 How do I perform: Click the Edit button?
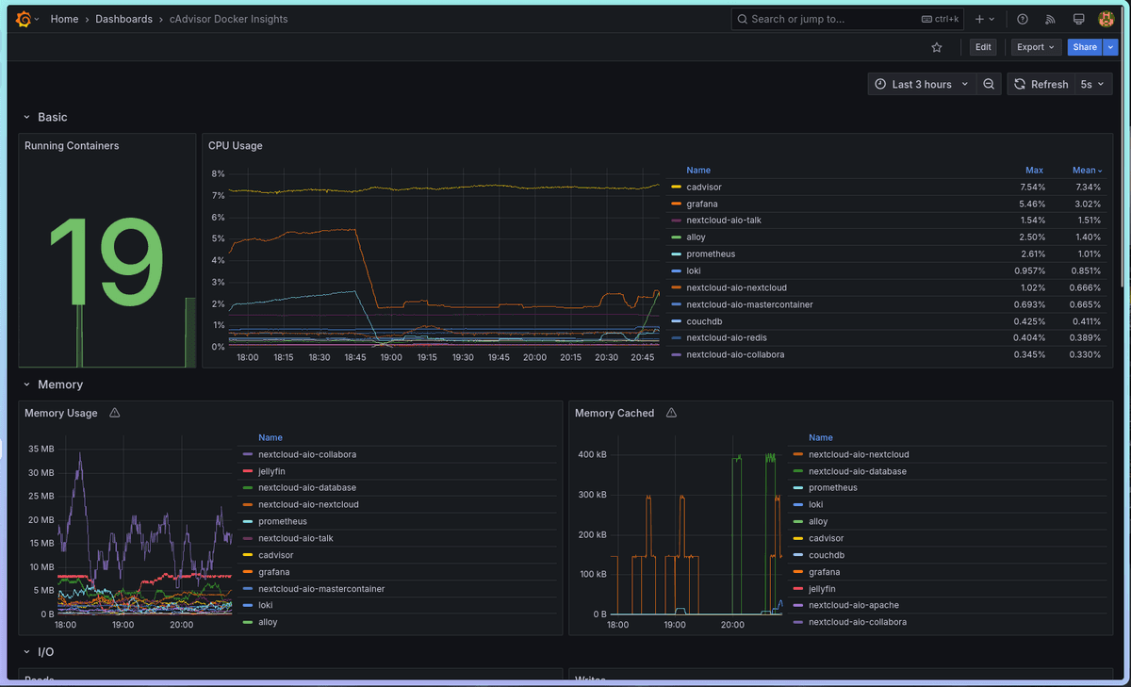click(x=983, y=47)
